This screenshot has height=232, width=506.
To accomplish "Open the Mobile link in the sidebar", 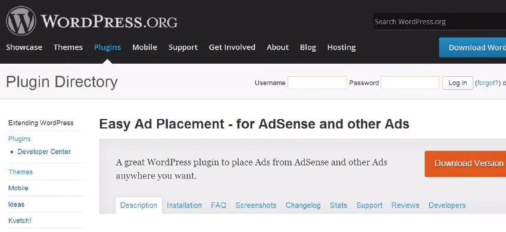I will pos(18,188).
